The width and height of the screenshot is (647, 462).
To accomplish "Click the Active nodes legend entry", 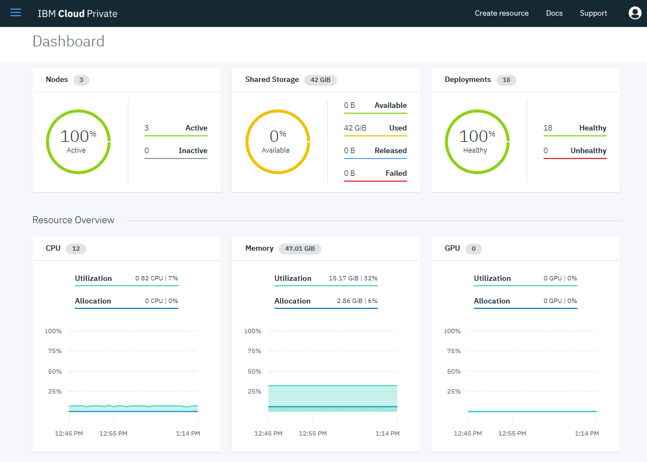I will click(x=176, y=128).
